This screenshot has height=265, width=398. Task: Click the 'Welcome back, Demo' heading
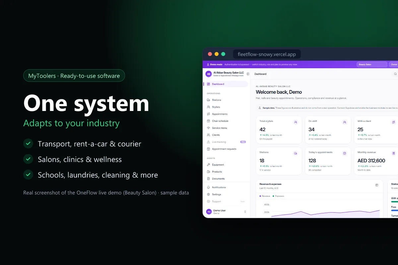[279, 92]
